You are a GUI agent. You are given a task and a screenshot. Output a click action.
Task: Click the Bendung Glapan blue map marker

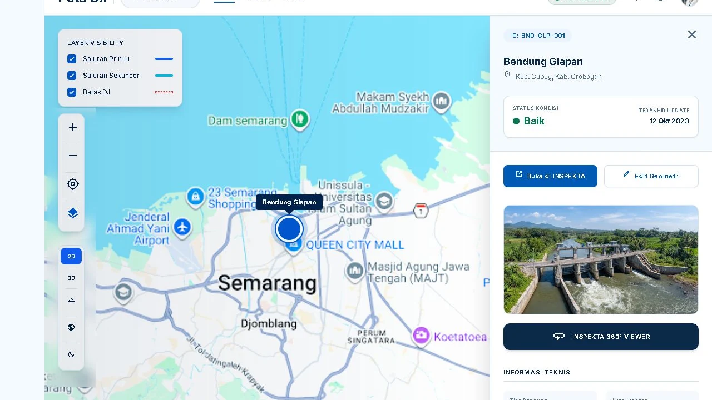click(289, 229)
